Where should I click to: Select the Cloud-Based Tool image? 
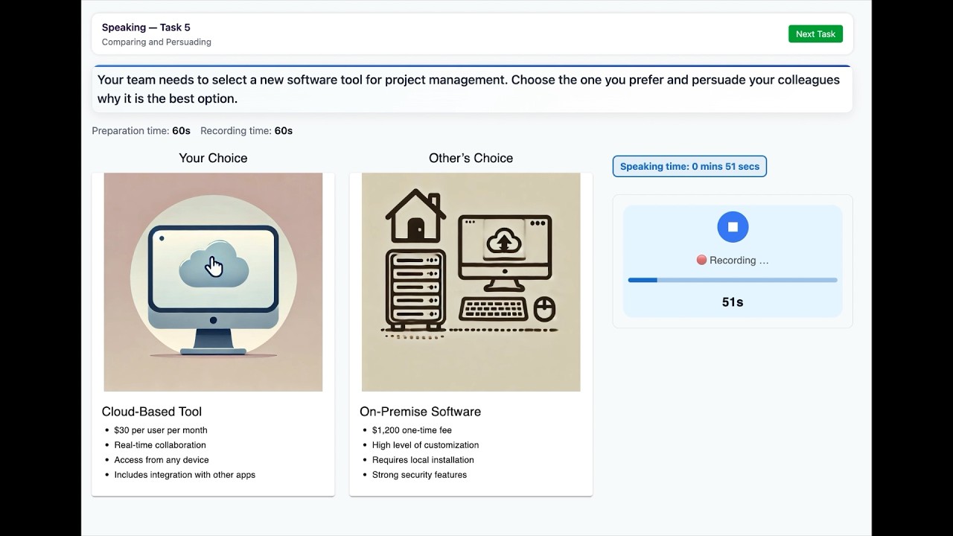213,282
